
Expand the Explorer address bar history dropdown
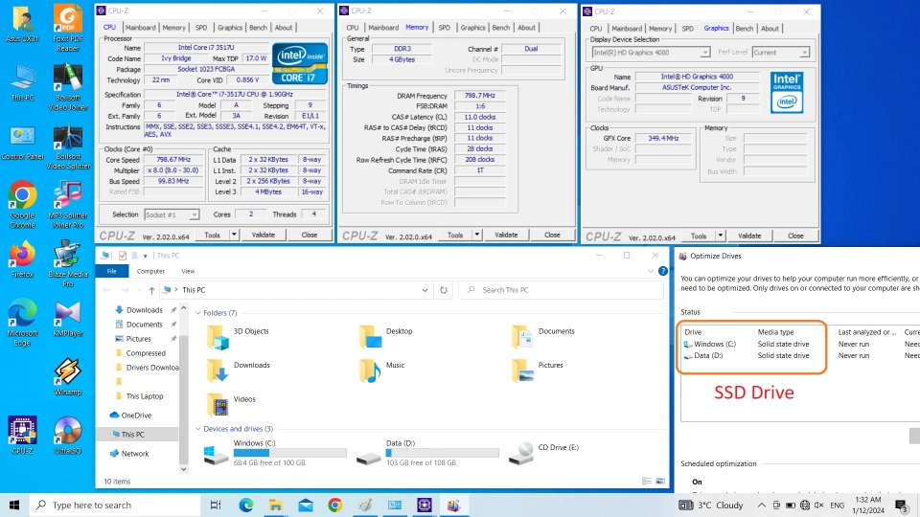click(425, 289)
